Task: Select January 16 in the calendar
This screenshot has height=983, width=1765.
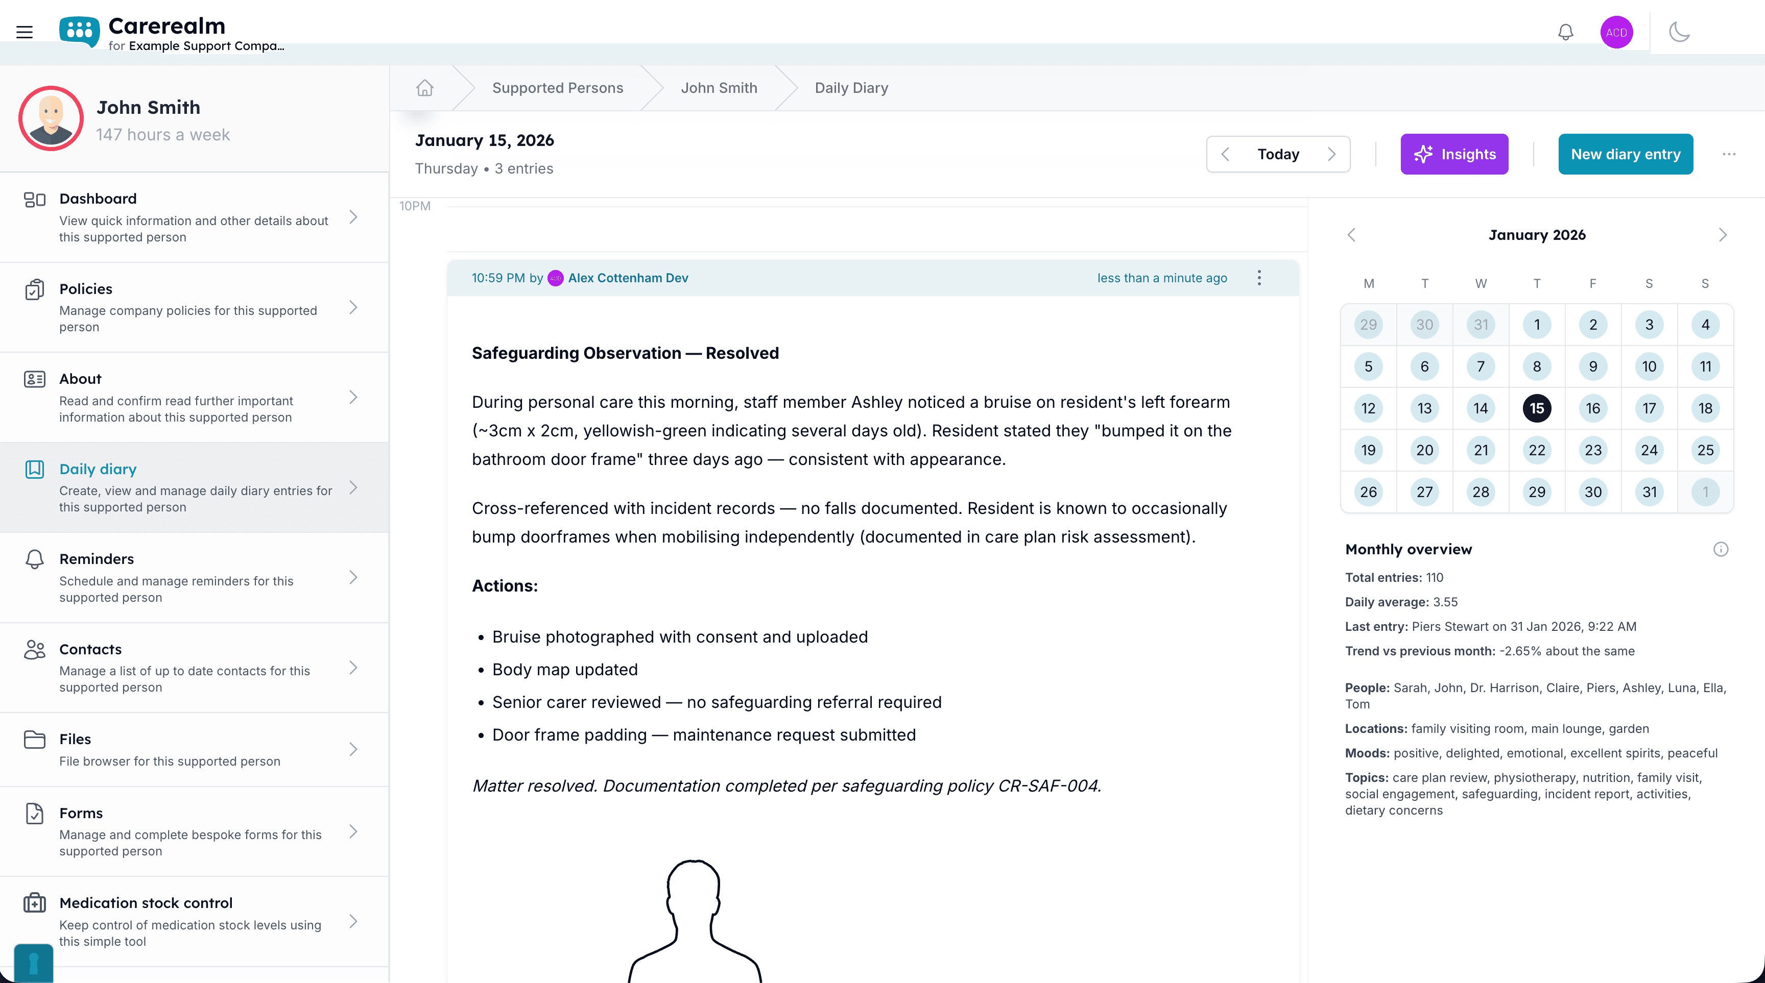Action: point(1593,408)
